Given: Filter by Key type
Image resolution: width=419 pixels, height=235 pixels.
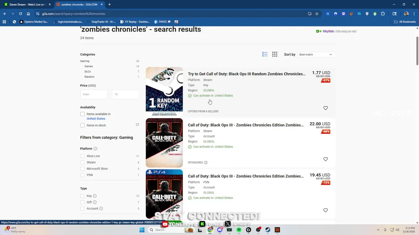Looking at the screenshot, I should [x=82, y=196].
